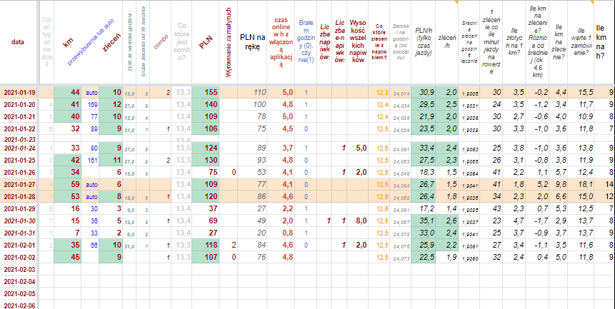Screen dimensions: 615x309
Task: Select 'czas online w h' header cell
Action: (281, 42)
